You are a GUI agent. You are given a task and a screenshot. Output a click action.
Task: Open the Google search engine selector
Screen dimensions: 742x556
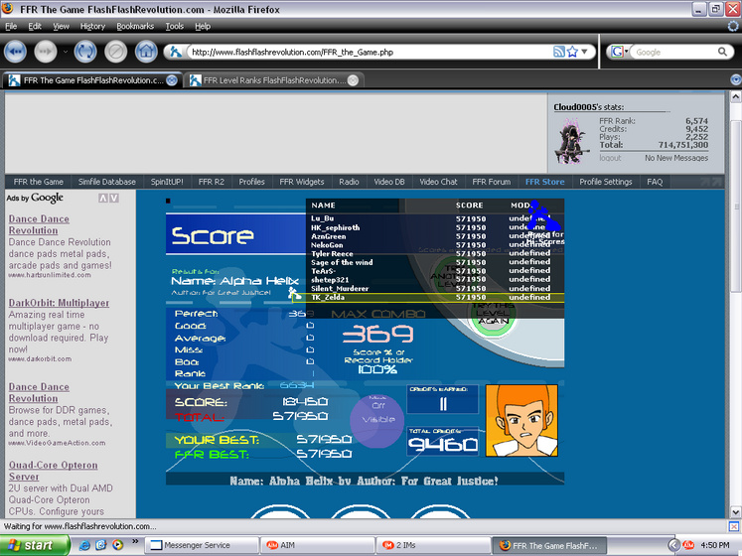tap(619, 52)
